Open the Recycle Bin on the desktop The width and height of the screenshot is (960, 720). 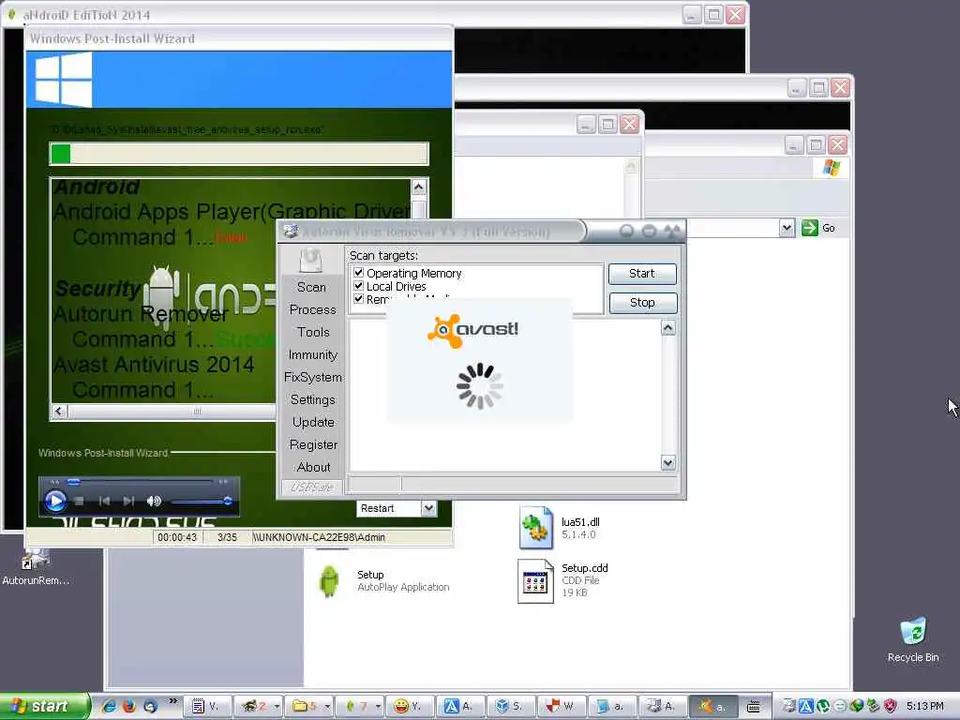(x=913, y=639)
